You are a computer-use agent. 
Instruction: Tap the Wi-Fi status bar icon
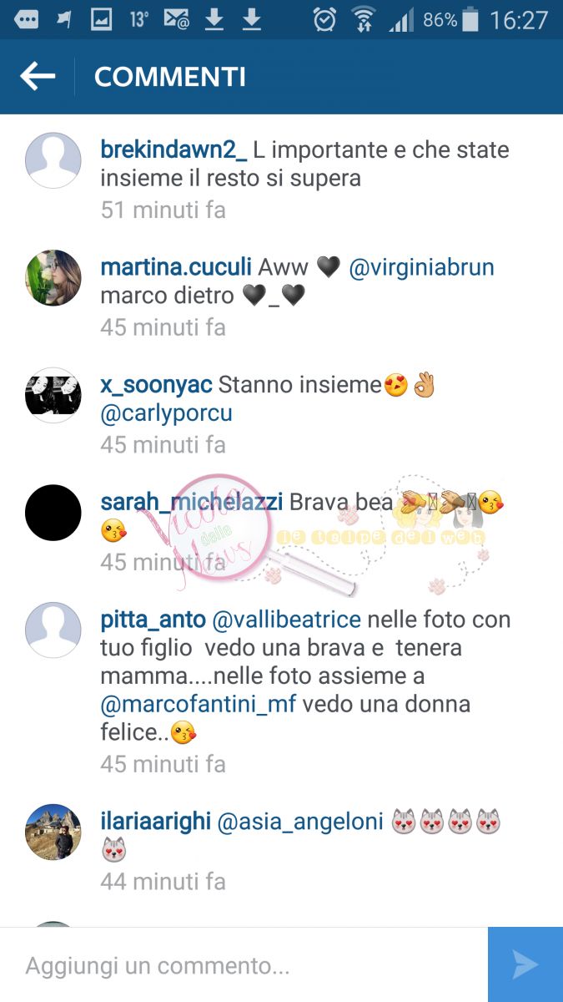[364, 19]
